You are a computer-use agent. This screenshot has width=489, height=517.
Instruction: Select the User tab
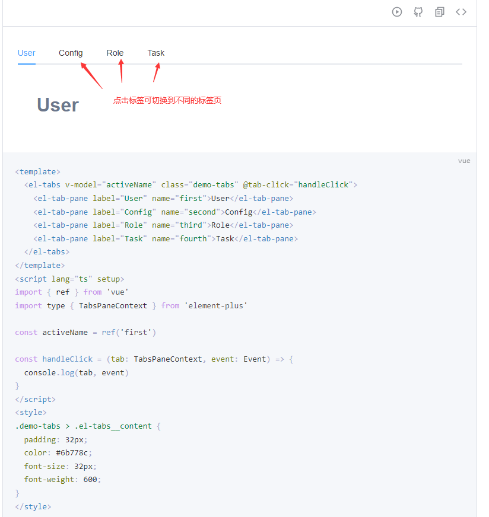coord(26,53)
